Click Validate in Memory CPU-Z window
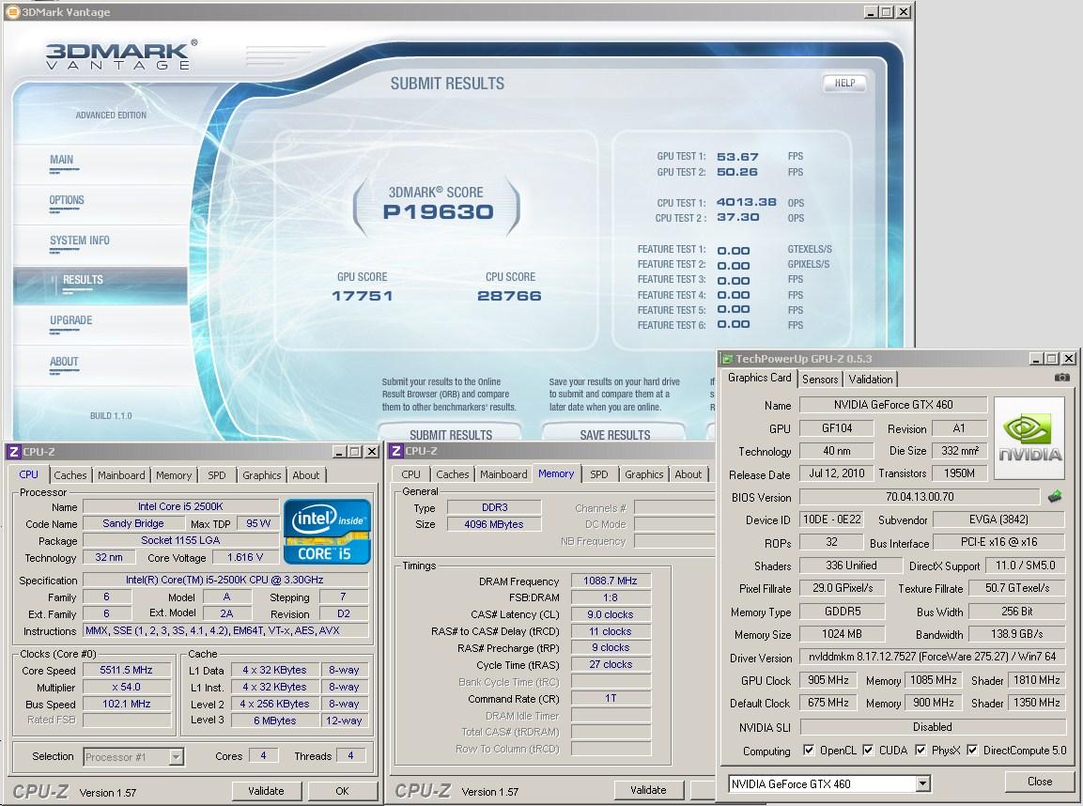 click(648, 790)
